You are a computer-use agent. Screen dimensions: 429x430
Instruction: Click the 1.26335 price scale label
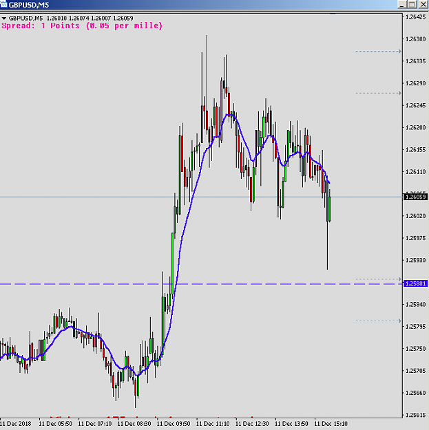pyautogui.click(x=415, y=61)
